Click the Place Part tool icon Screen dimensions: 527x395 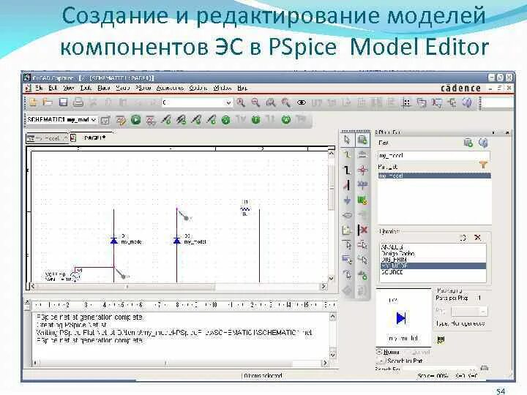point(362,140)
